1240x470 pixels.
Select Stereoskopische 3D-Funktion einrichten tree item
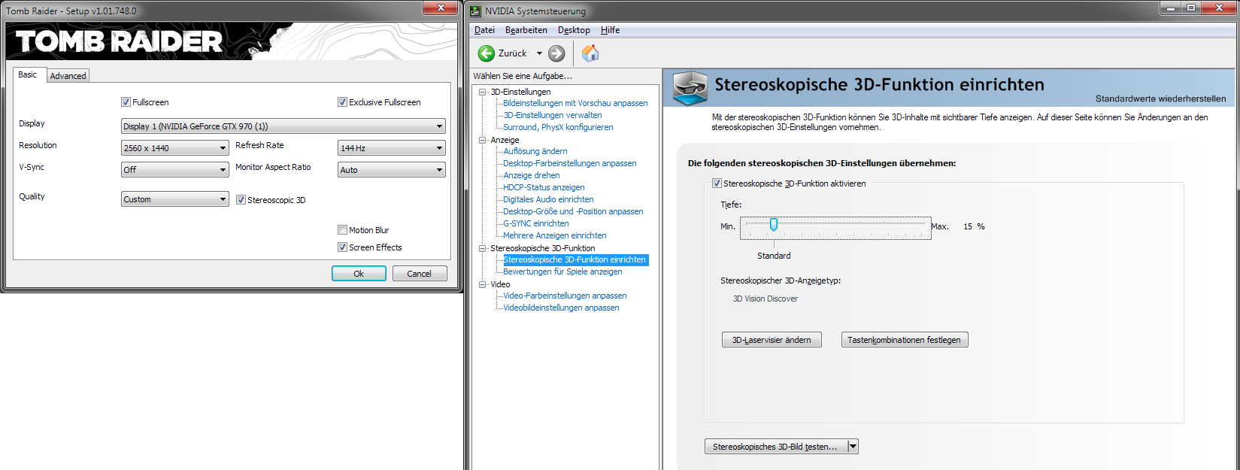[575, 259]
